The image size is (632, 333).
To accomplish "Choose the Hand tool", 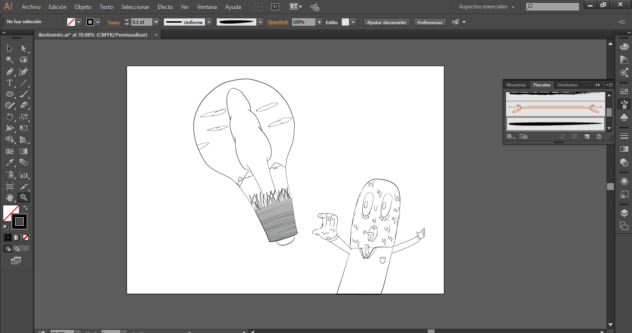I will (9, 197).
